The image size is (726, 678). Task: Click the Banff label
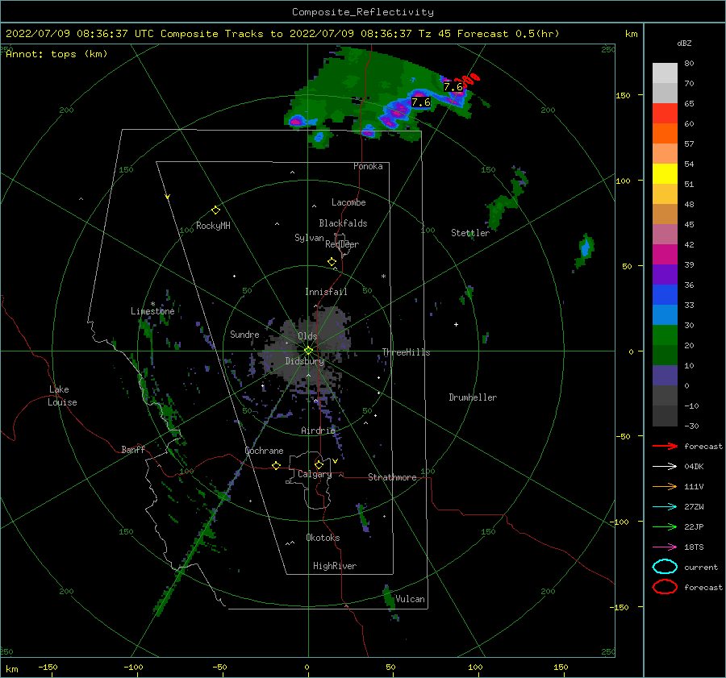pyautogui.click(x=133, y=449)
